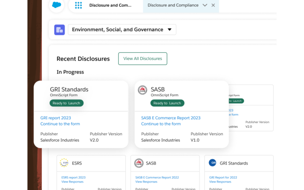Click the Salesforce cloud logo

tap(57, 5)
